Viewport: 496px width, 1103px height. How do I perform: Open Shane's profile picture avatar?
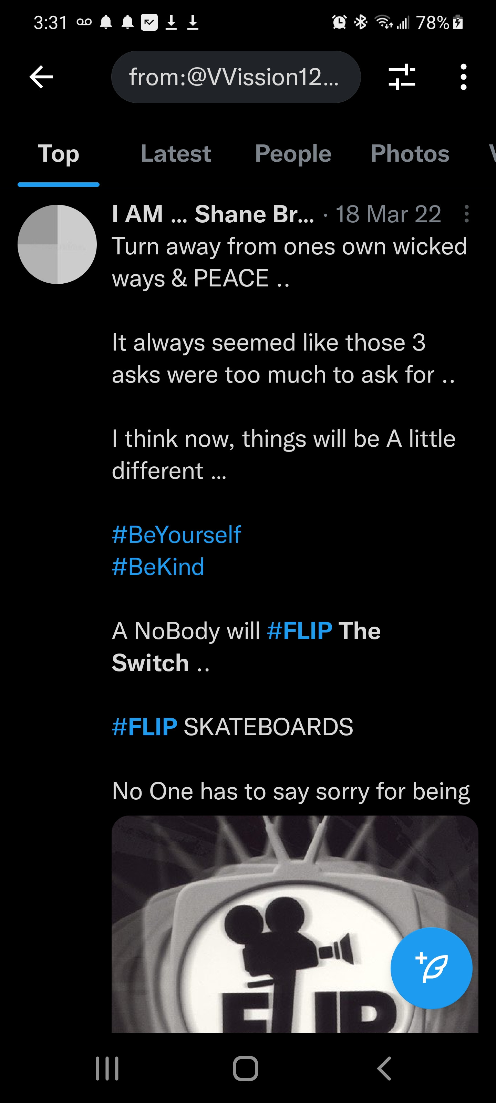[x=57, y=244]
